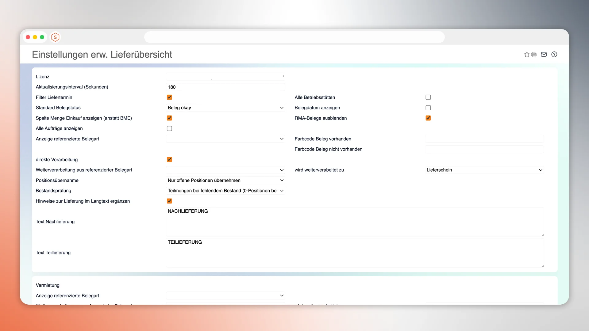Uncheck direkte Verarbeitung
589x331 pixels.
point(169,159)
